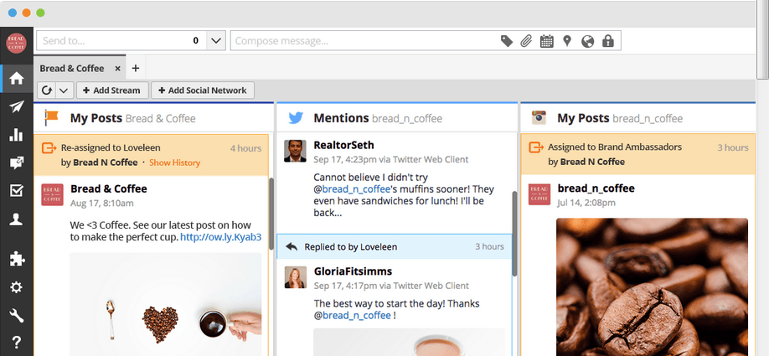This screenshot has width=769, height=356.
Task: Click the Mentions stream title
Action: [x=341, y=118]
